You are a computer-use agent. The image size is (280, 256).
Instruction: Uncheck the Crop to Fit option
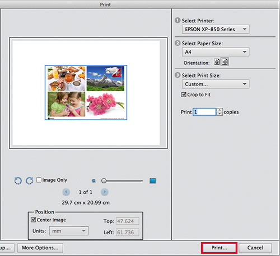pyautogui.click(x=184, y=94)
